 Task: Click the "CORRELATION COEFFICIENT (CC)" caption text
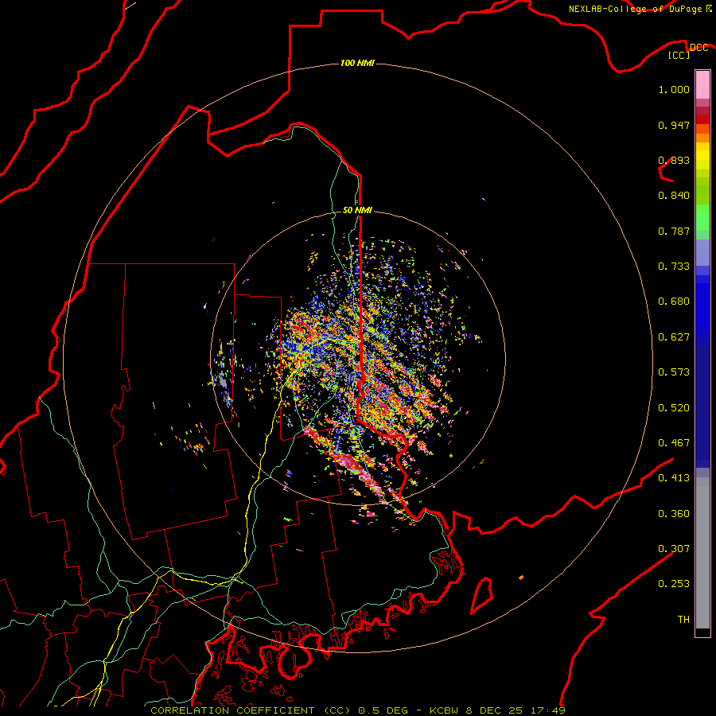[251, 710]
